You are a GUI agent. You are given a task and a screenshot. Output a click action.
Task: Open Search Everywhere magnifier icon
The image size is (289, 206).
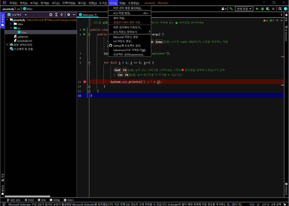click(x=280, y=9)
